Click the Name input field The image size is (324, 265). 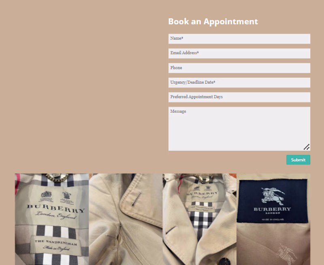tap(239, 39)
